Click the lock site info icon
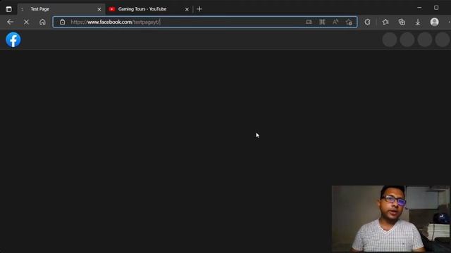This screenshot has height=253, width=451. (x=62, y=22)
